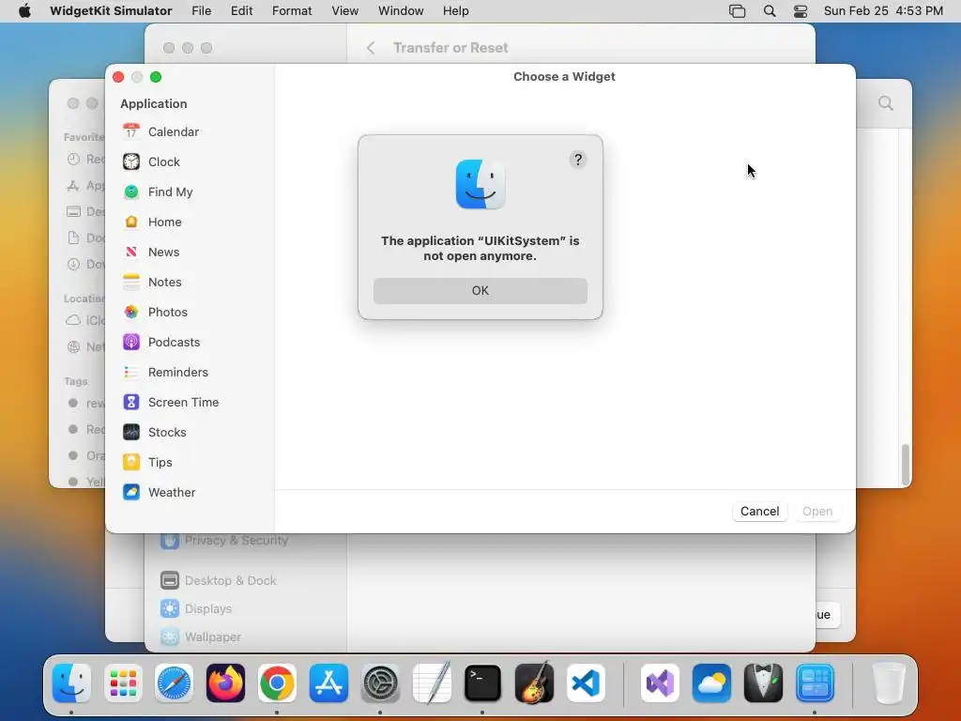
Task: Click the date and time in menu bar
Action: [x=883, y=11]
